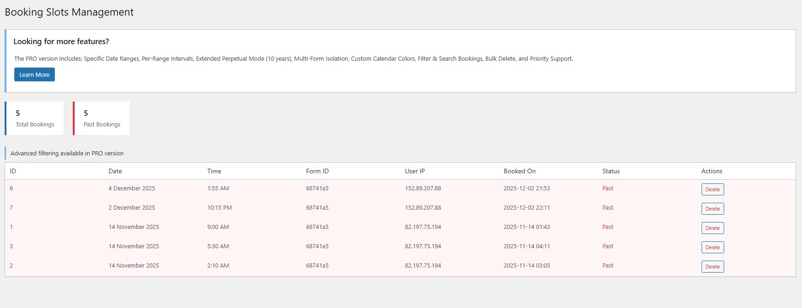The image size is (802, 308).
Task: Click the Date column header
Action: 115,171
